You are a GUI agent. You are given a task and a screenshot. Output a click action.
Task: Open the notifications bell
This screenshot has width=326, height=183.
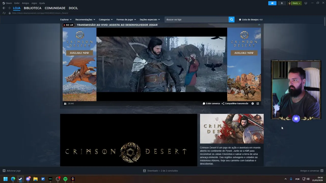(282, 3)
